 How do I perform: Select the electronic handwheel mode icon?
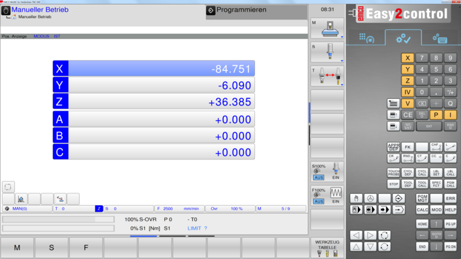pyautogui.click(x=370, y=198)
